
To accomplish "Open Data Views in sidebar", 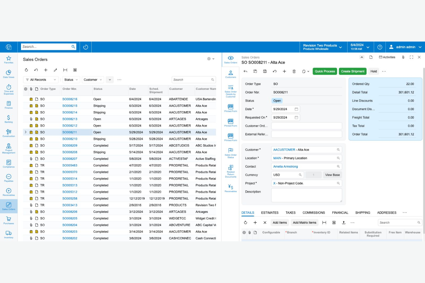I will pyautogui.click(x=9, y=74).
